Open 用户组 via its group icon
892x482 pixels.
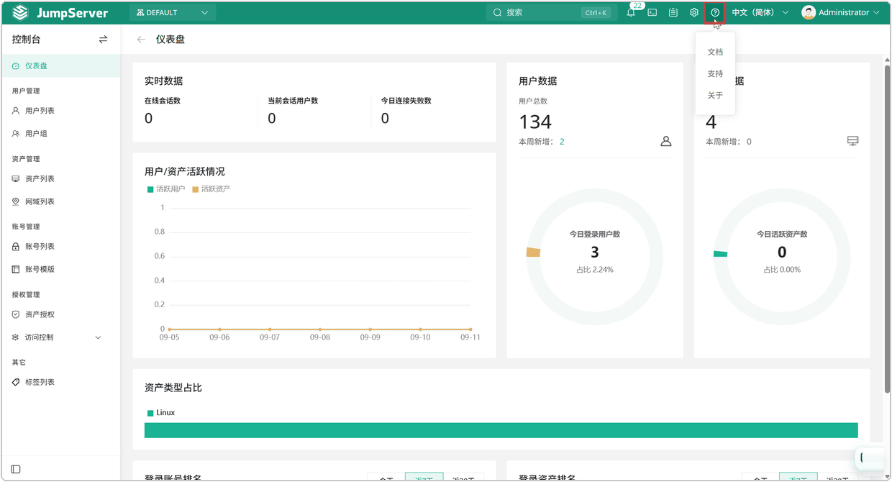tap(16, 134)
